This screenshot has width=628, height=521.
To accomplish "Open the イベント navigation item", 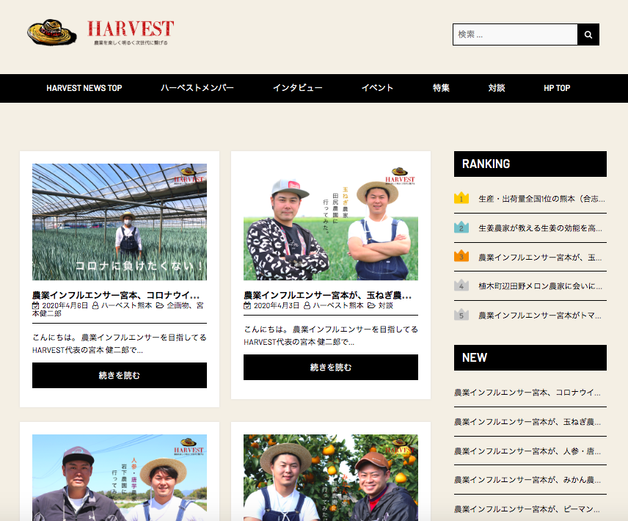I will pos(377,88).
